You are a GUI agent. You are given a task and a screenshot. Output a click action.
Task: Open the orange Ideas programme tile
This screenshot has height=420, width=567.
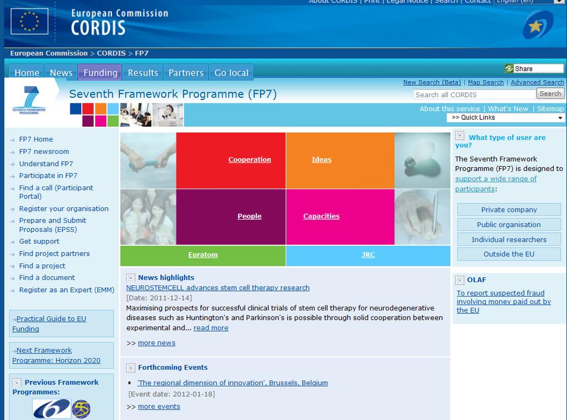coord(341,160)
